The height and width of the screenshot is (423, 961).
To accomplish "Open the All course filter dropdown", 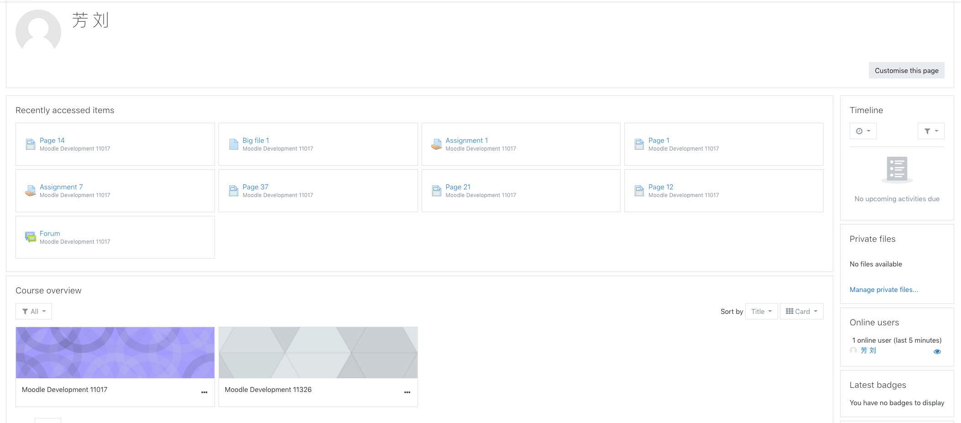I will point(34,311).
